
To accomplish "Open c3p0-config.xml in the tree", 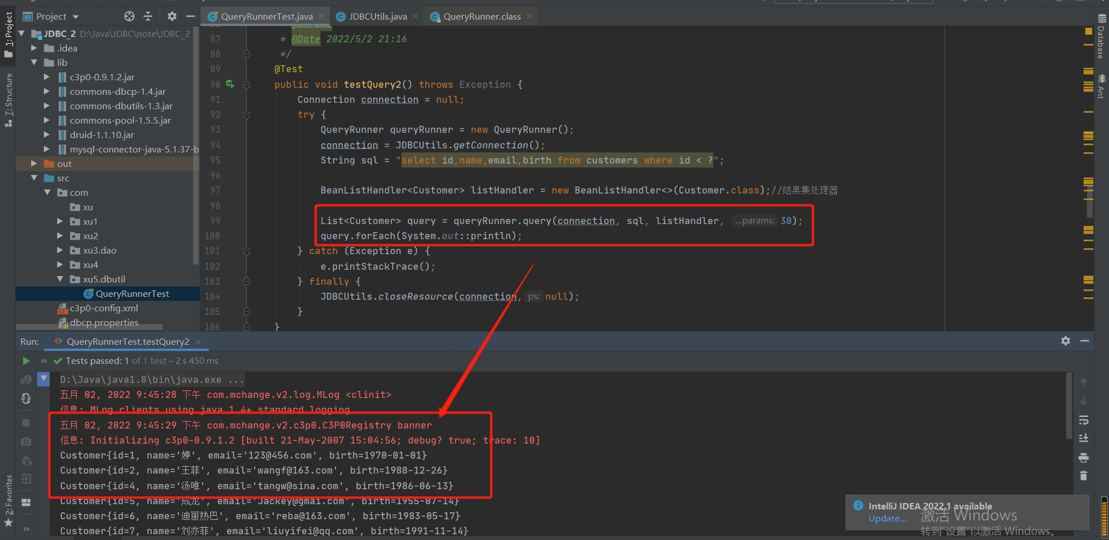I will 104,308.
